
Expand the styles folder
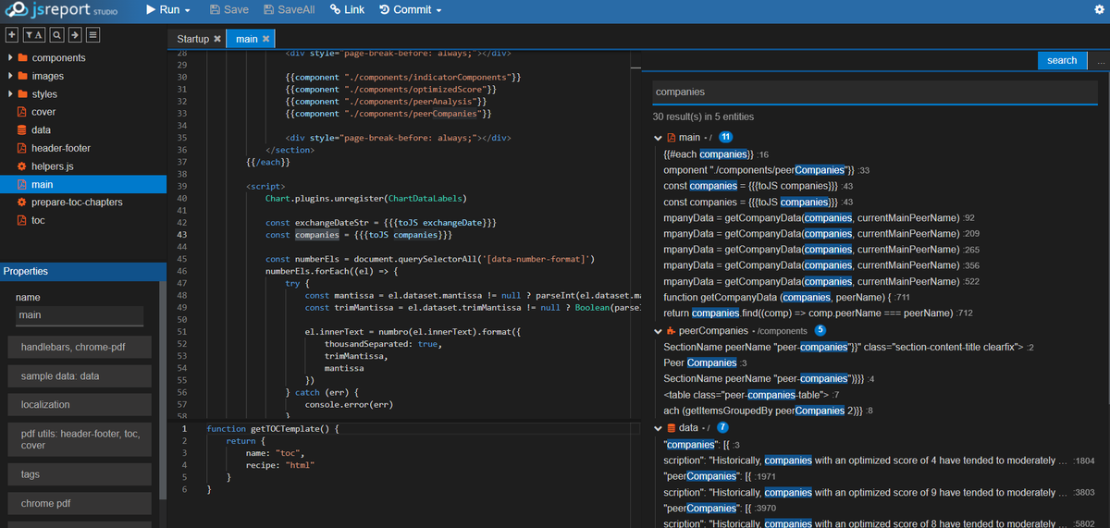(9, 94)
